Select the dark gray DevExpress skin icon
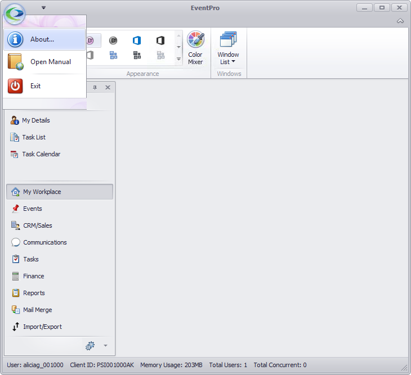The image size is (411, 375). coord(113,40)
